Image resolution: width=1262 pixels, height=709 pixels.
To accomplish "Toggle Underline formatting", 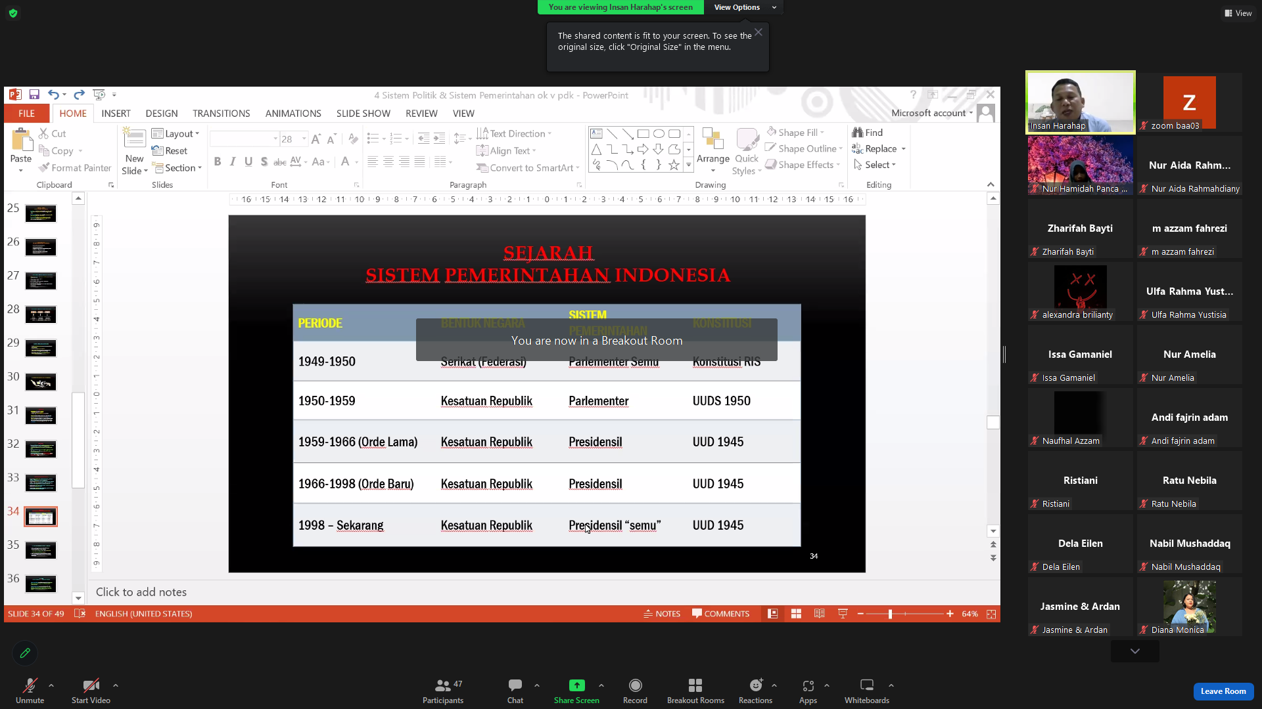I will 248,161.
